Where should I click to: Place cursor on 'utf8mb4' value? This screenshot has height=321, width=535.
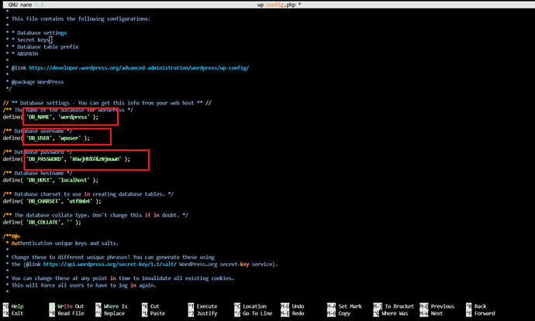[x=80, y=201]
